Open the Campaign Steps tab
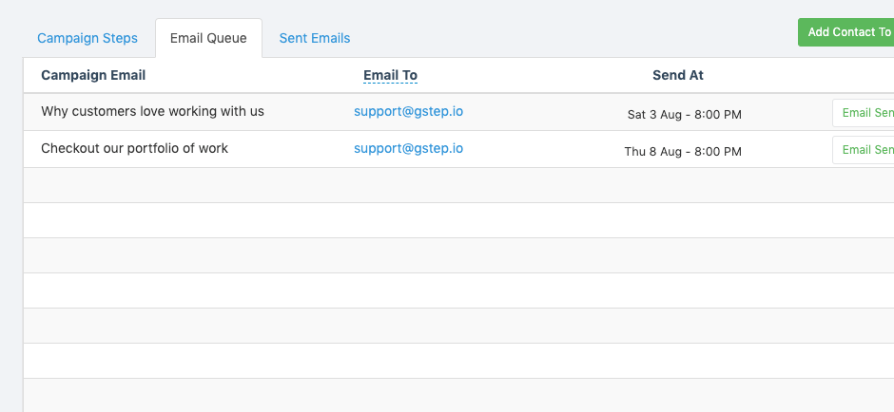This screenshot has height=412, width=894. pyautogui.click(x=87, y=39)
